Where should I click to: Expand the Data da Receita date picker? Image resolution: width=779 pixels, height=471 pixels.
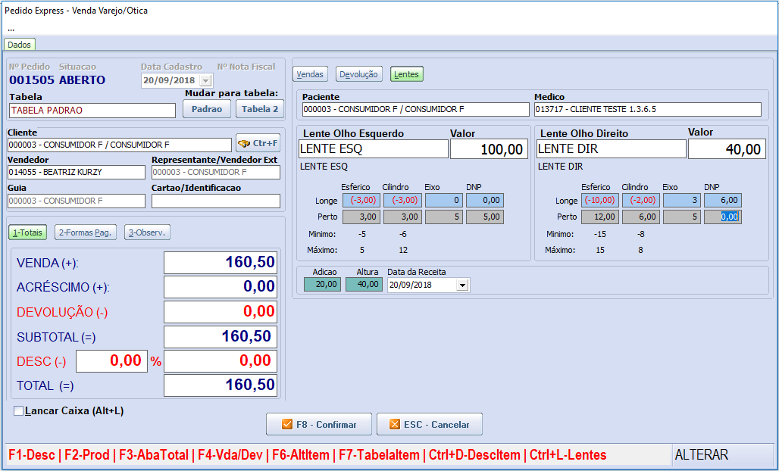(462, 285)
